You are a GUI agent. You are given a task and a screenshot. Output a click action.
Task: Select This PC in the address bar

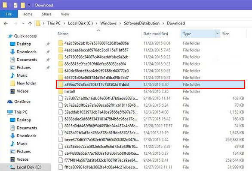54,23
